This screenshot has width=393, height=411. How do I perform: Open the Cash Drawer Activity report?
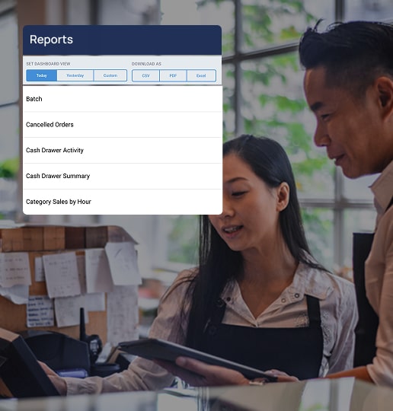(x=123, y=151)
